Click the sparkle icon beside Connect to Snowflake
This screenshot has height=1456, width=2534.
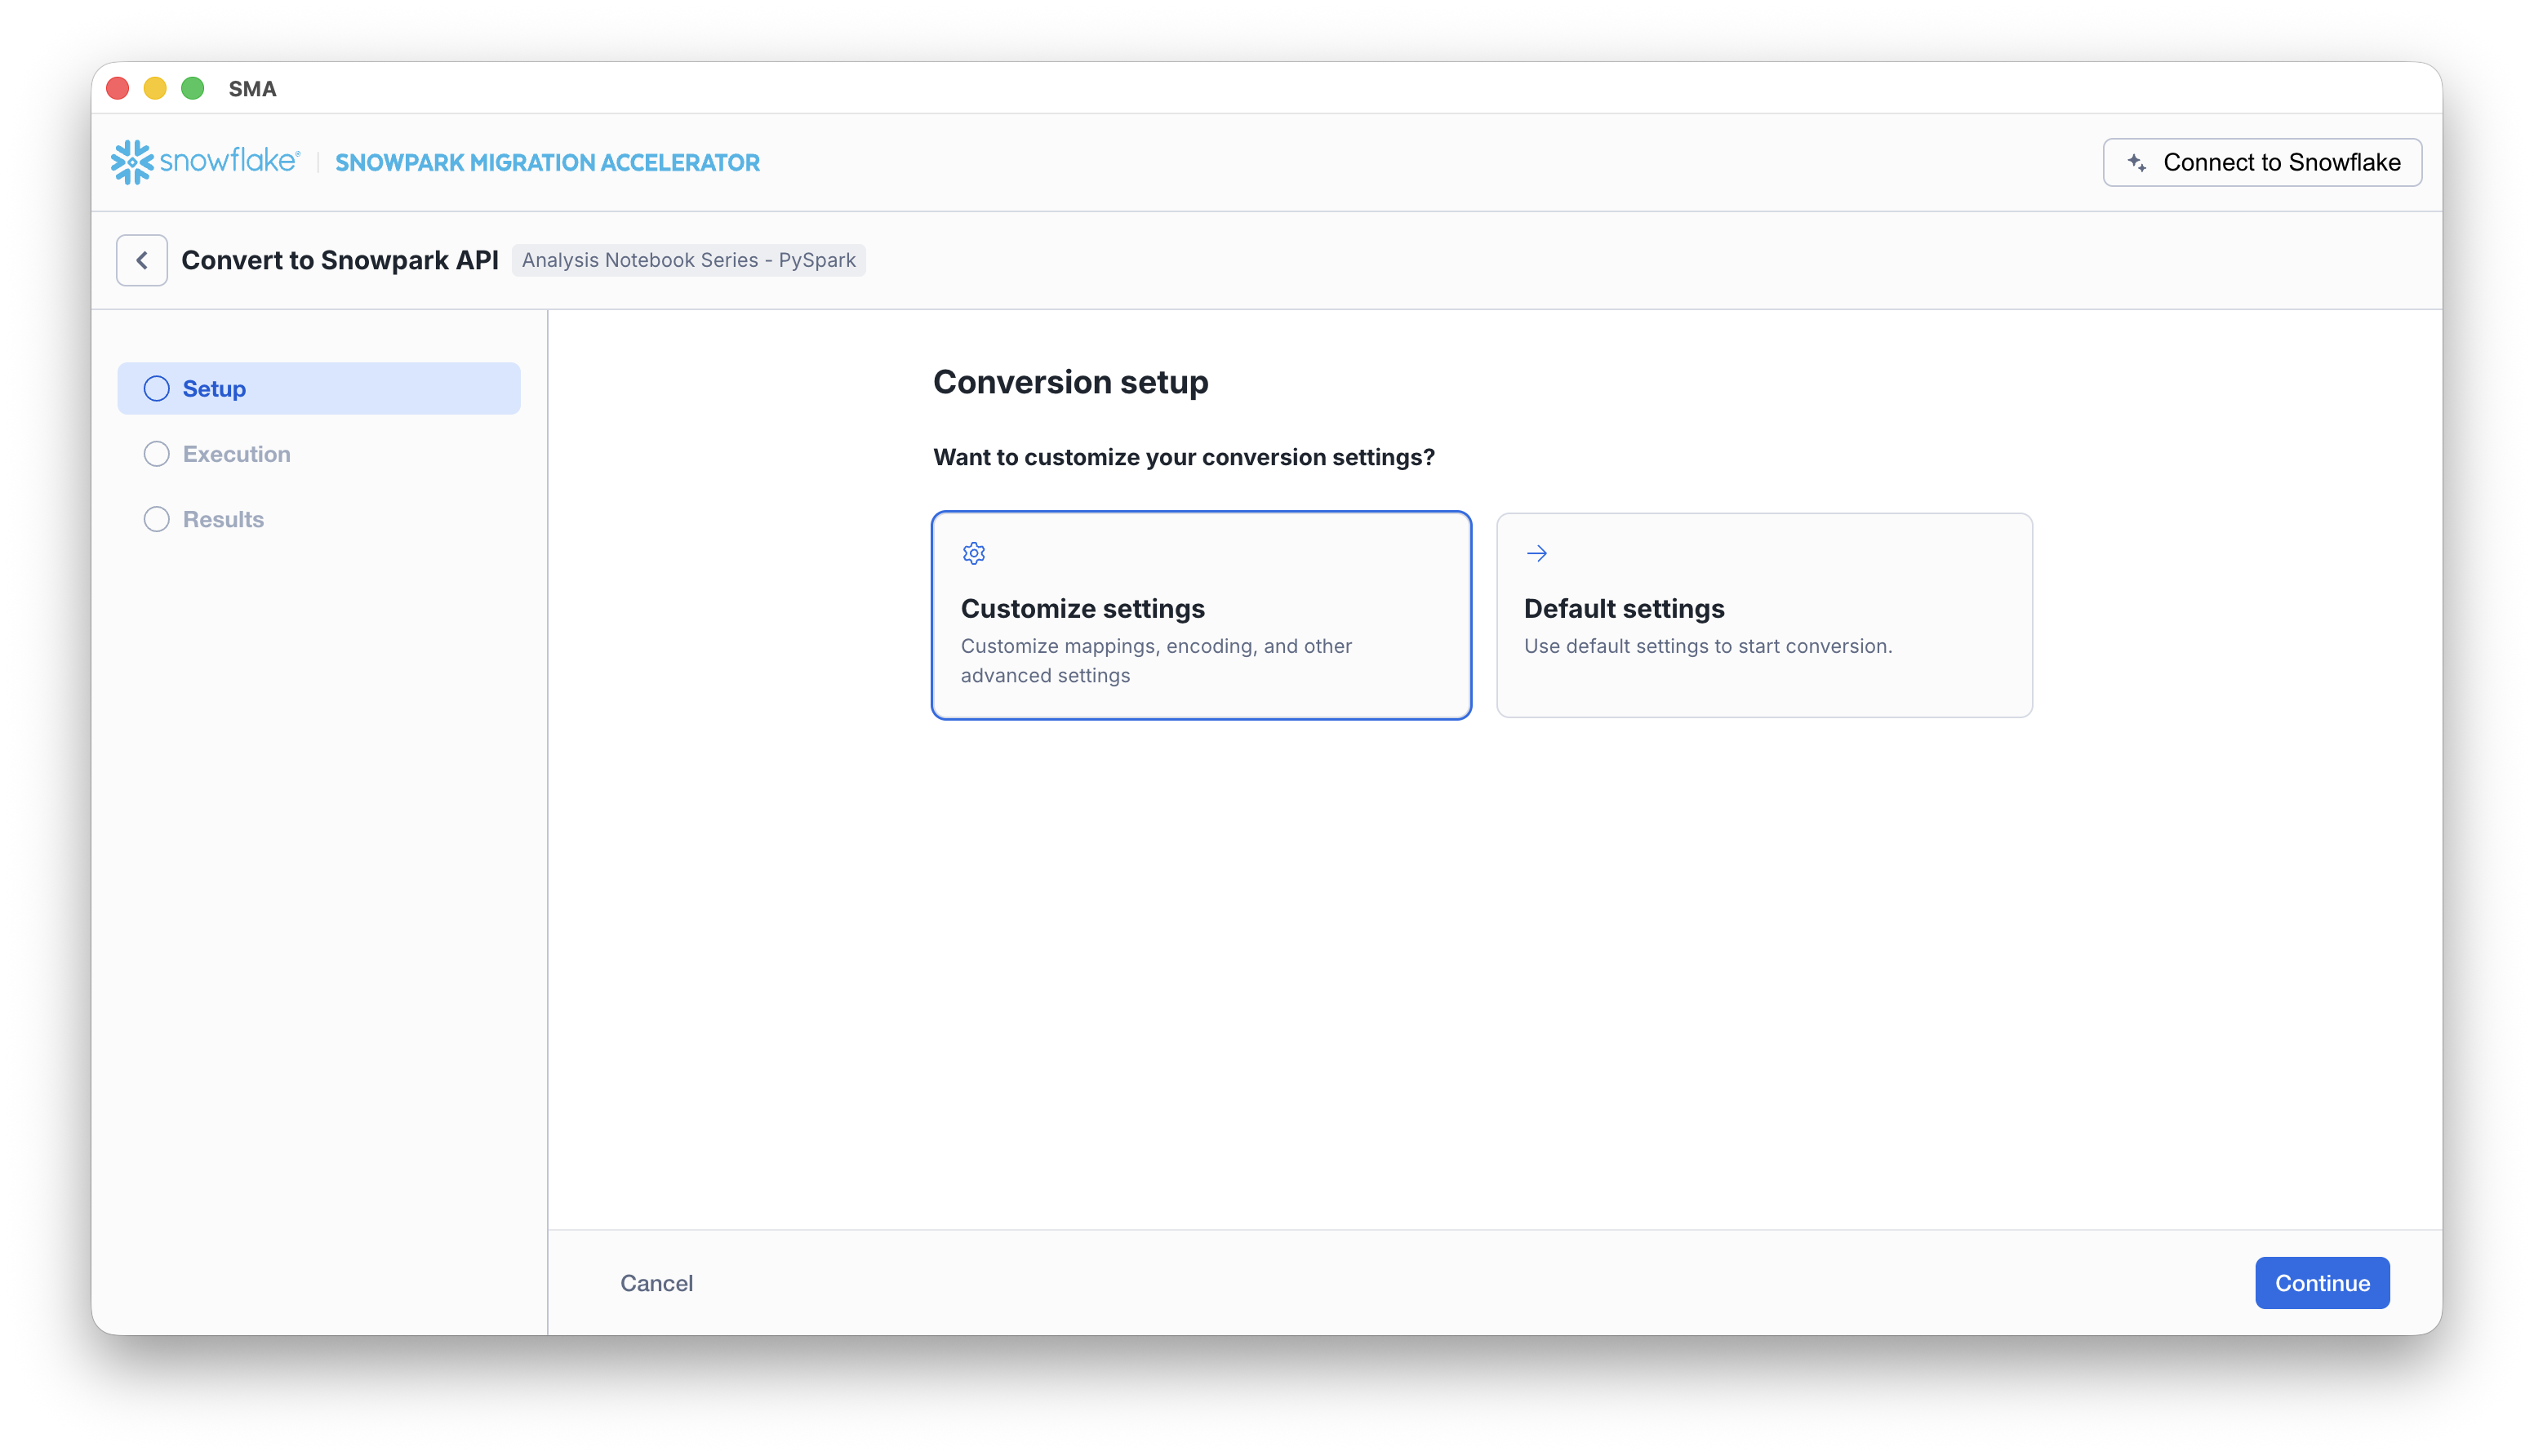coord(2136,162)
